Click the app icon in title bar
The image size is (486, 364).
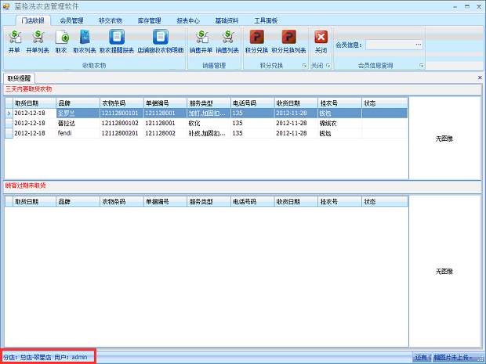(6, 6)
